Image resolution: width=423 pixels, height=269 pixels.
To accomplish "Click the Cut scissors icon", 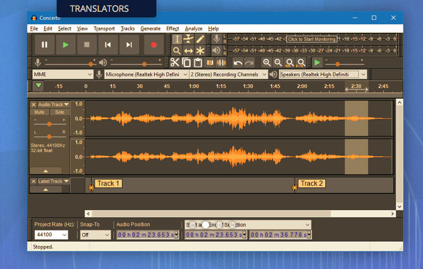I will (x=174, y=63).
